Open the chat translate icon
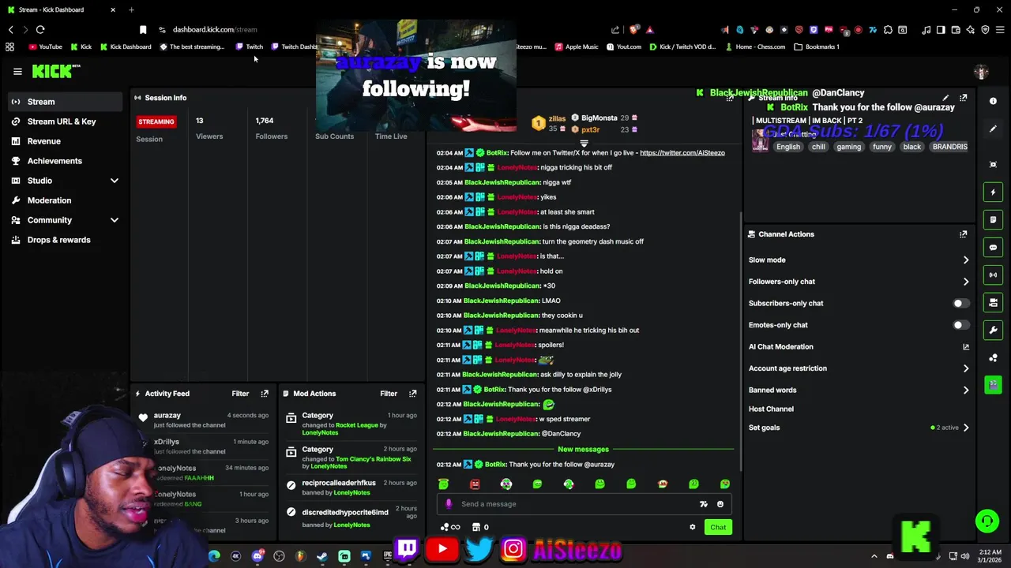The width and height of the screenshot is (1011, 568). pos(704,504)
